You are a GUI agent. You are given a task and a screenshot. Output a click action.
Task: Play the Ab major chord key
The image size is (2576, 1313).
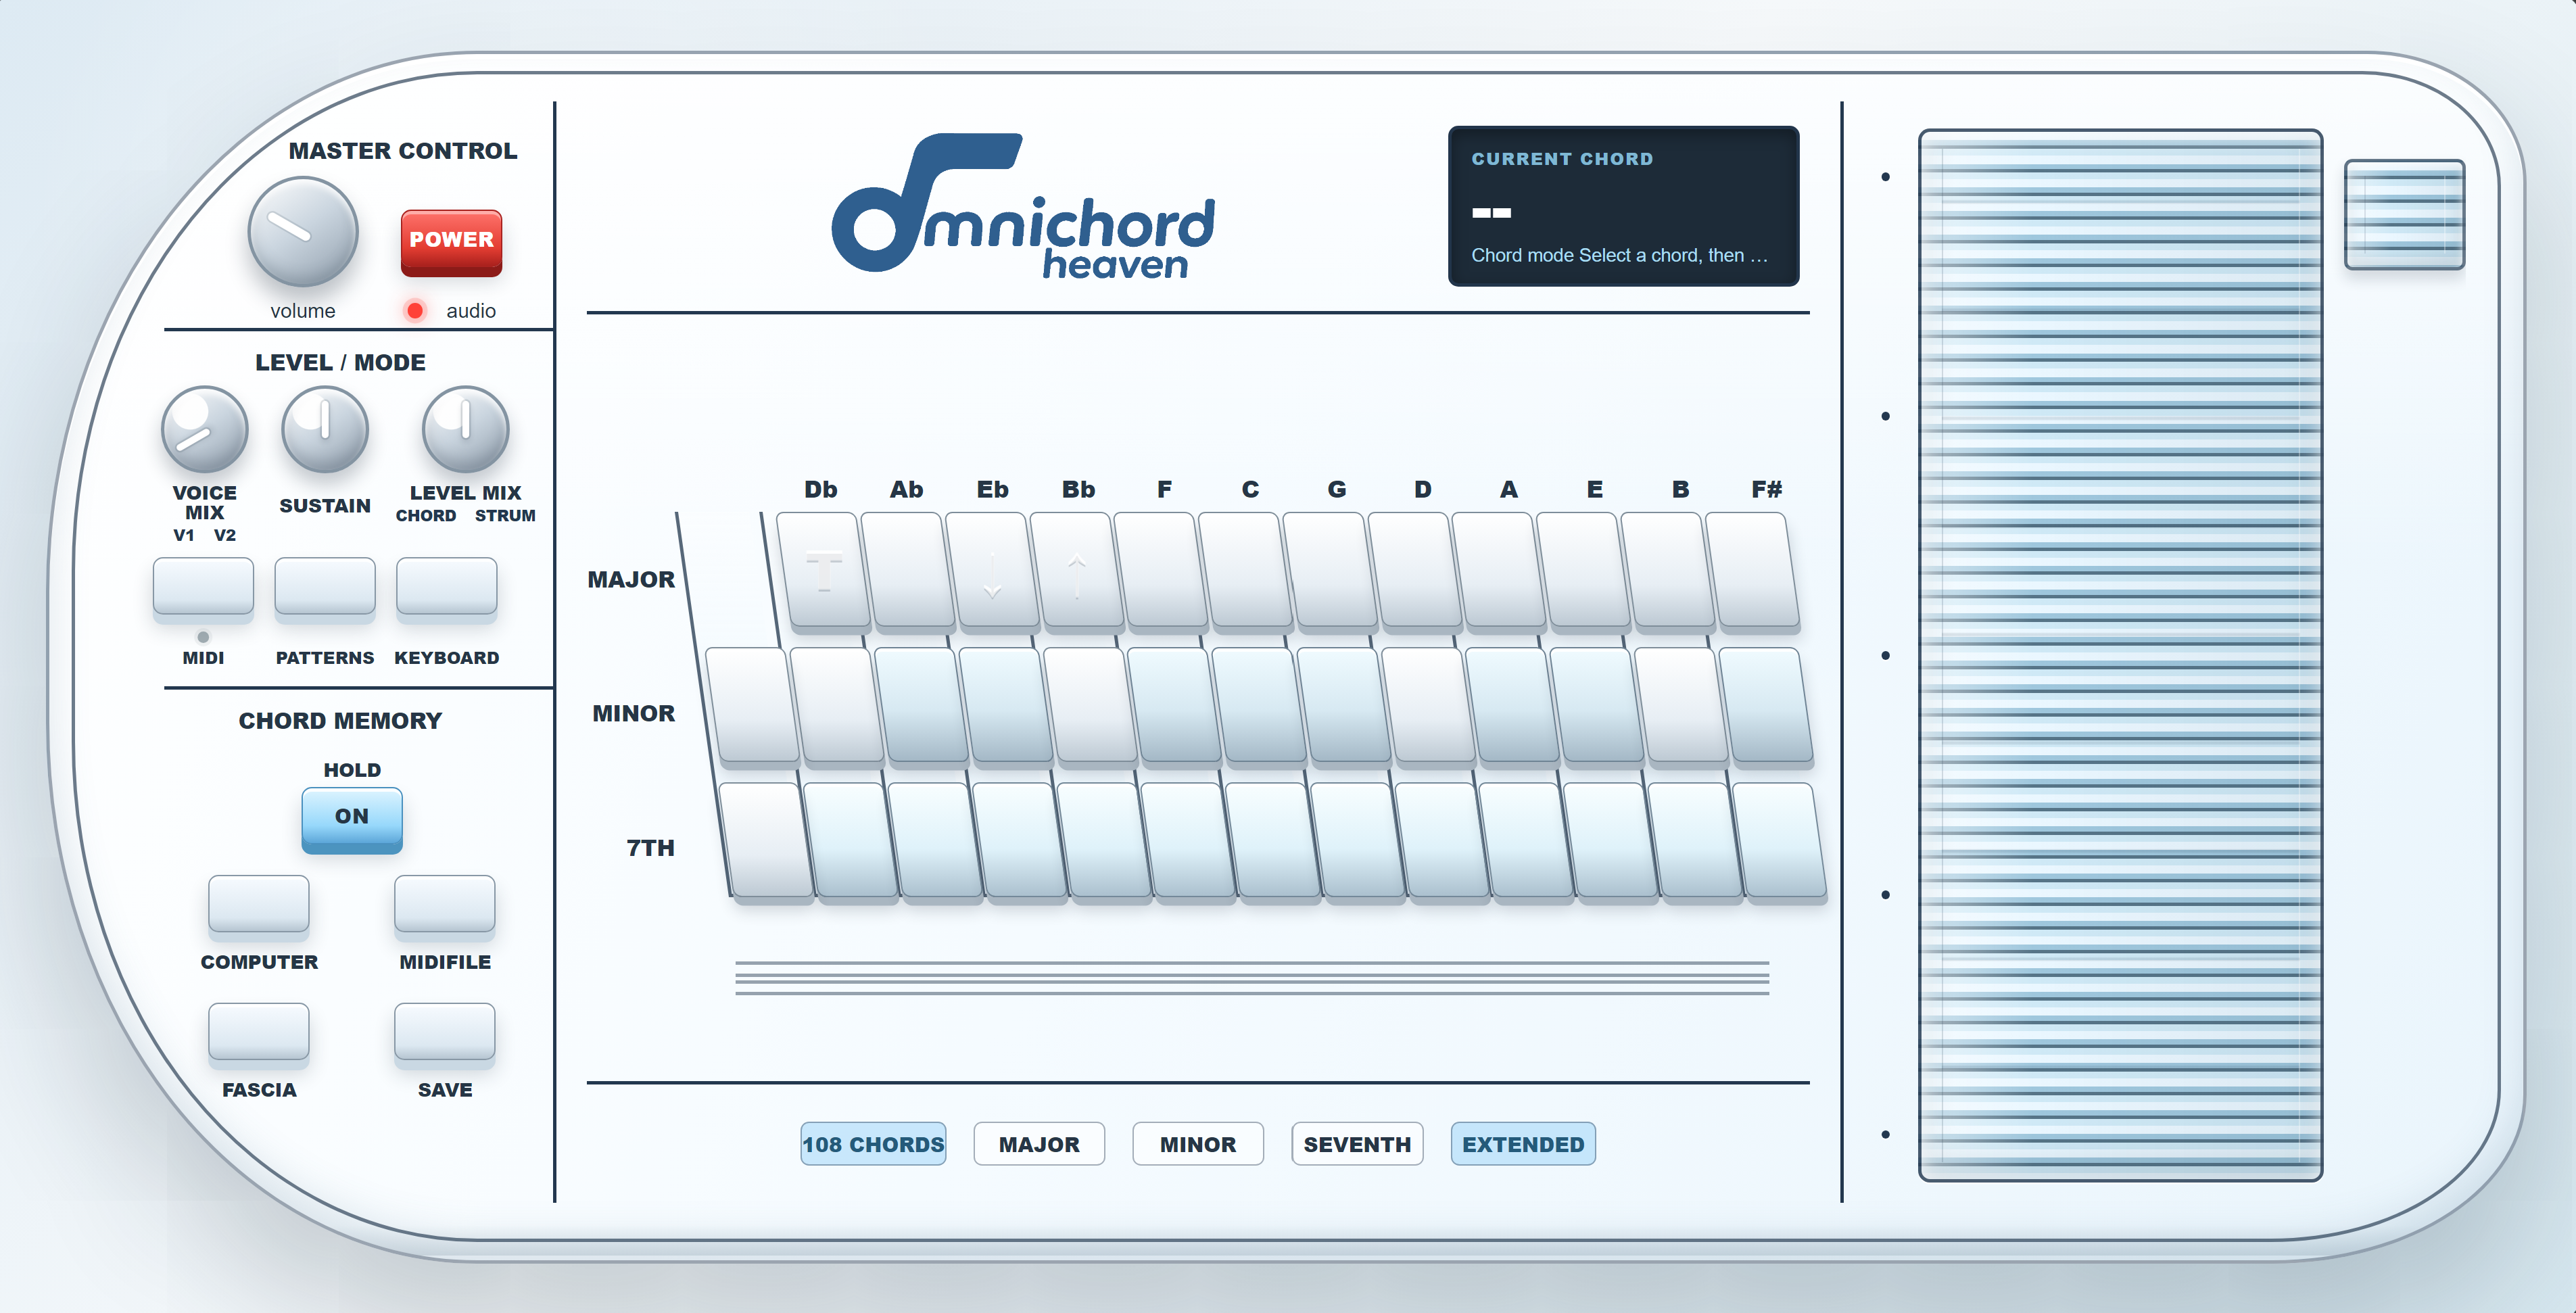908,573
